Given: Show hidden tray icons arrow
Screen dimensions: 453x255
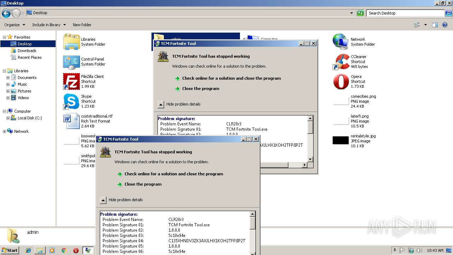Looking at the screenshot, I should point(395,250).
